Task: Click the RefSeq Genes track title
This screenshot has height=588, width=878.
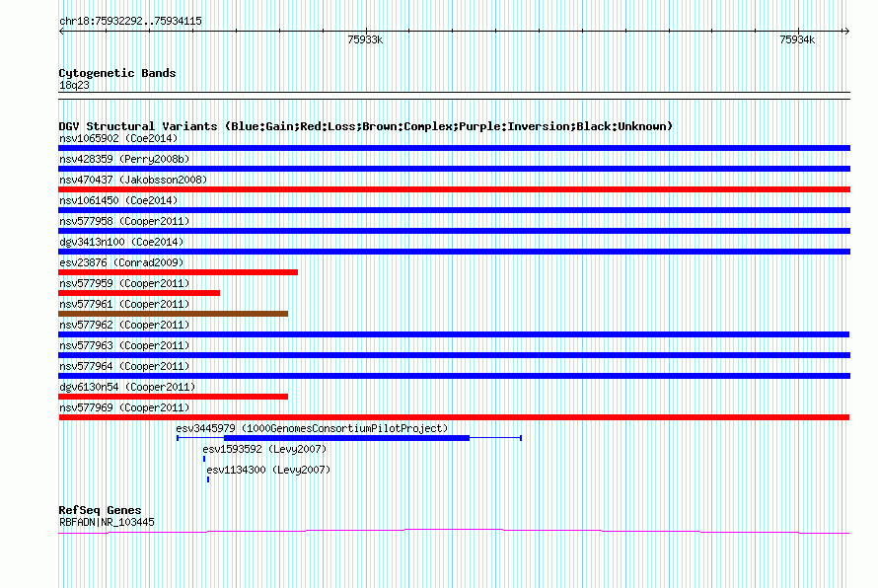Action: [101, 510]
